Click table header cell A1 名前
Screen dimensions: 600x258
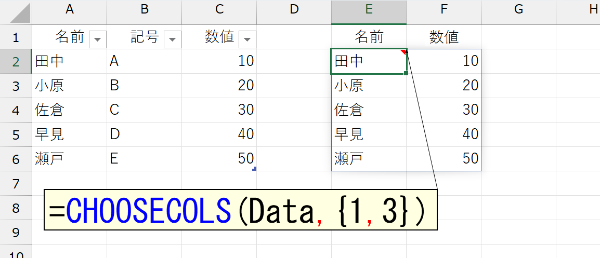point(70,37)
